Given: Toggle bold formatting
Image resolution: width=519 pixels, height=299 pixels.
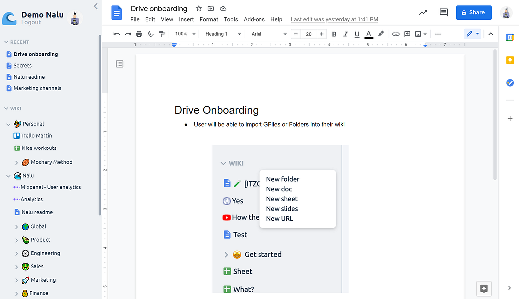Looking at the screenshot, I should point(334,34).
